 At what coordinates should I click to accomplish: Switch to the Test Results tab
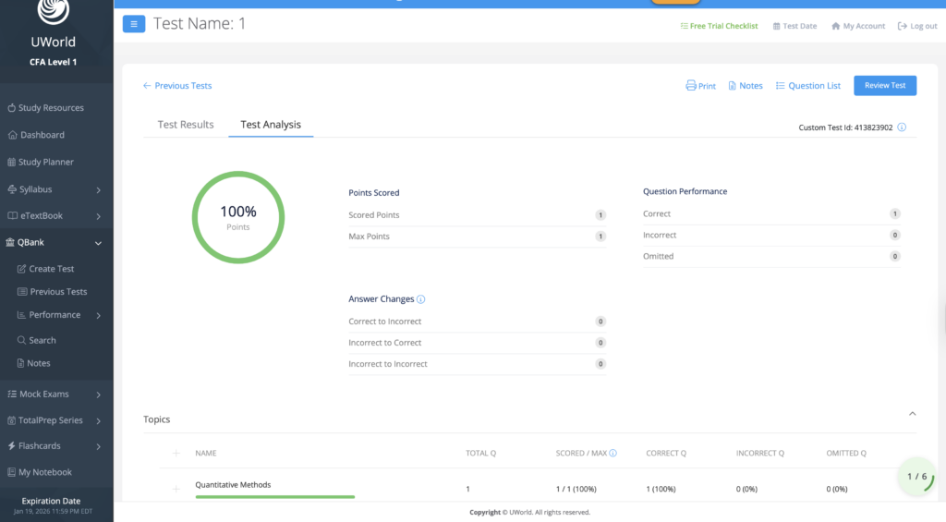pyautogui.click(x=186, y=125)
